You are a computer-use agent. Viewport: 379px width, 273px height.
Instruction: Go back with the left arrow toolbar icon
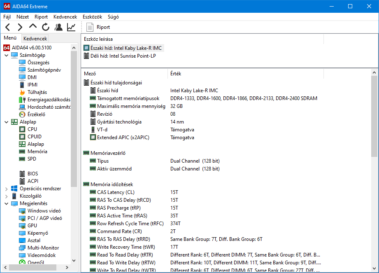click(8, 27)
